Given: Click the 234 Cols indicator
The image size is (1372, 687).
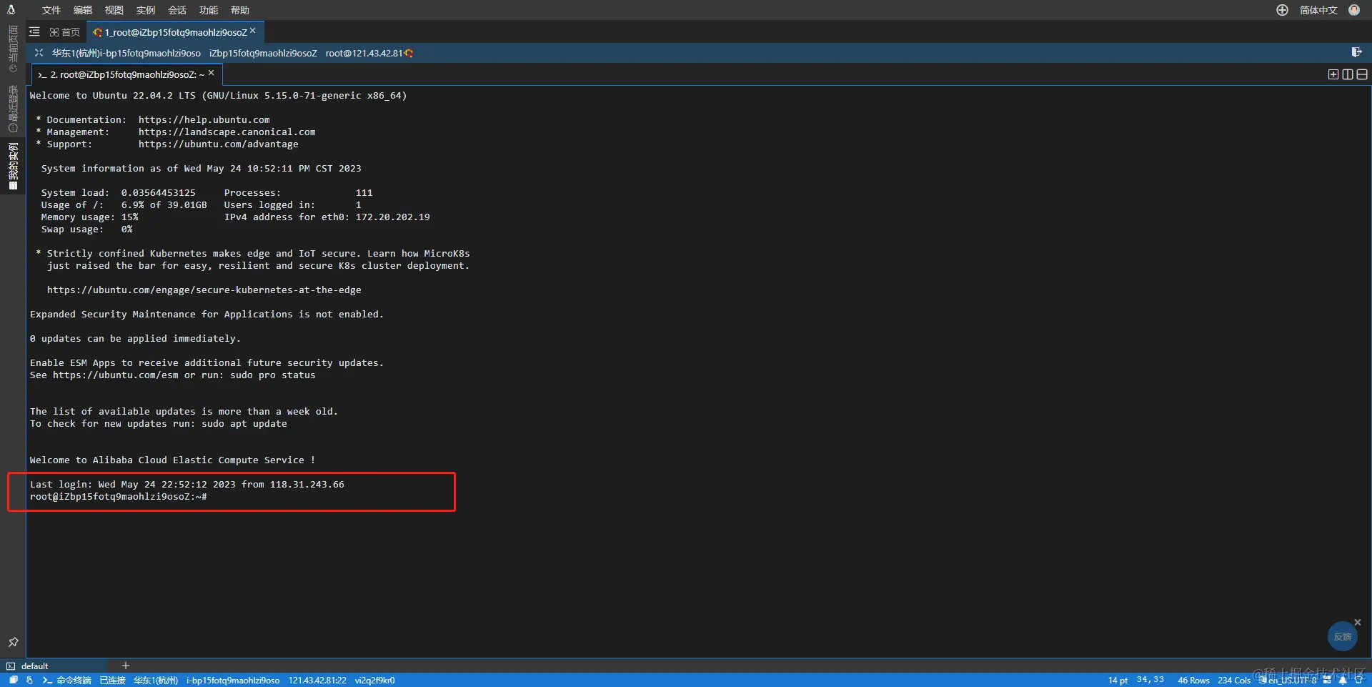Looking at the screenshot, I should pos(1234,681).
